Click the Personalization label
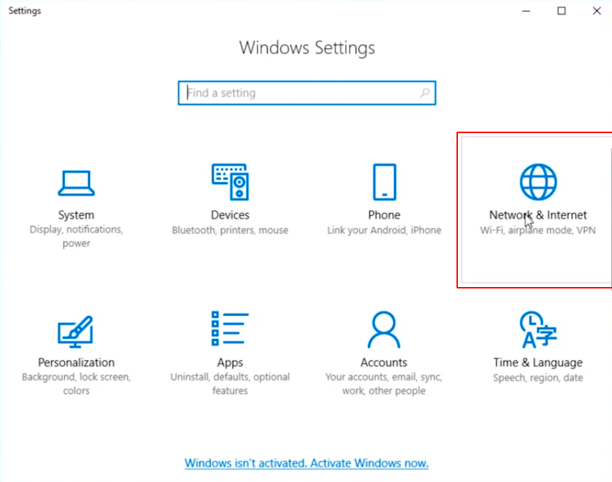Viewport: 612px width, 482px height. click(76, 363)
